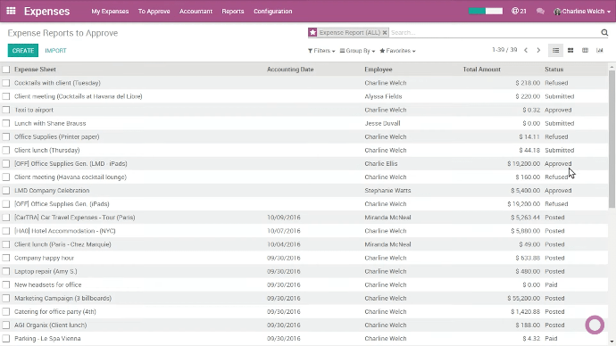Check the select-all header checkbox

pos(6,70)
